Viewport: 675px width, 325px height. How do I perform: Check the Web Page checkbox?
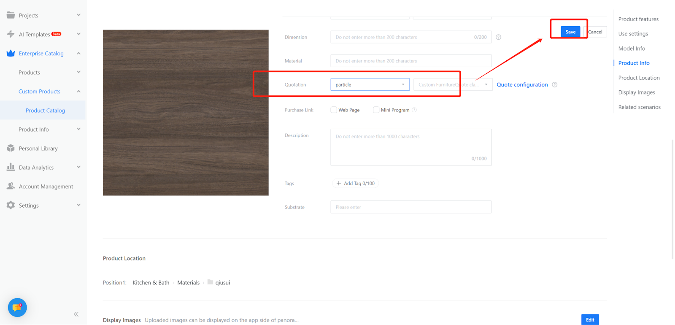334,110
